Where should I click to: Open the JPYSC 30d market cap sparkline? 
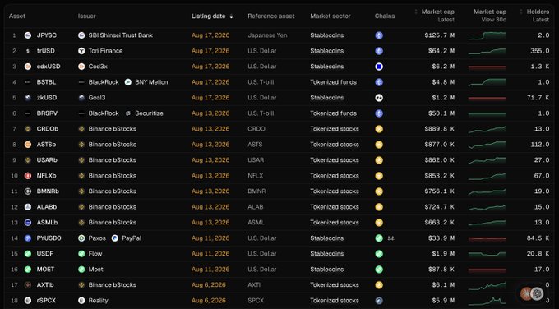pos(487,35)
